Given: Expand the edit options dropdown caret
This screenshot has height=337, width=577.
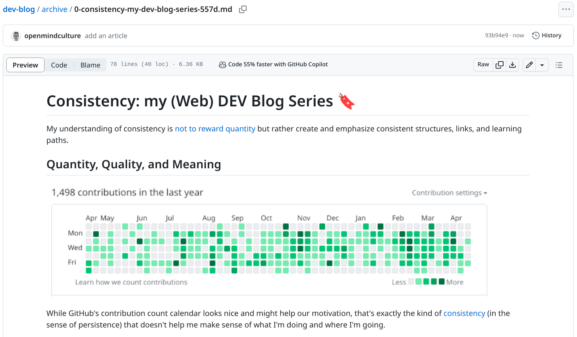Looking at the screenshot, I should (542, 65).
